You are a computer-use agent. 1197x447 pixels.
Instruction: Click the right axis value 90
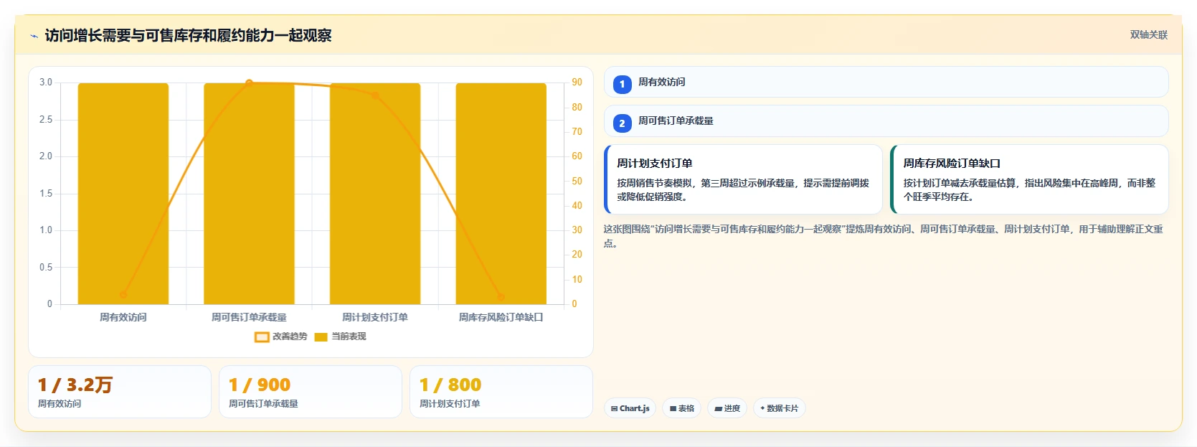tap(577, 83)
